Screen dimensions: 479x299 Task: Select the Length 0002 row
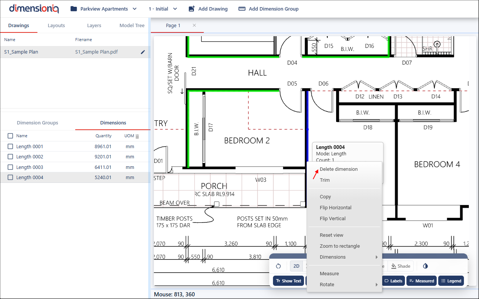click(29, 157)
